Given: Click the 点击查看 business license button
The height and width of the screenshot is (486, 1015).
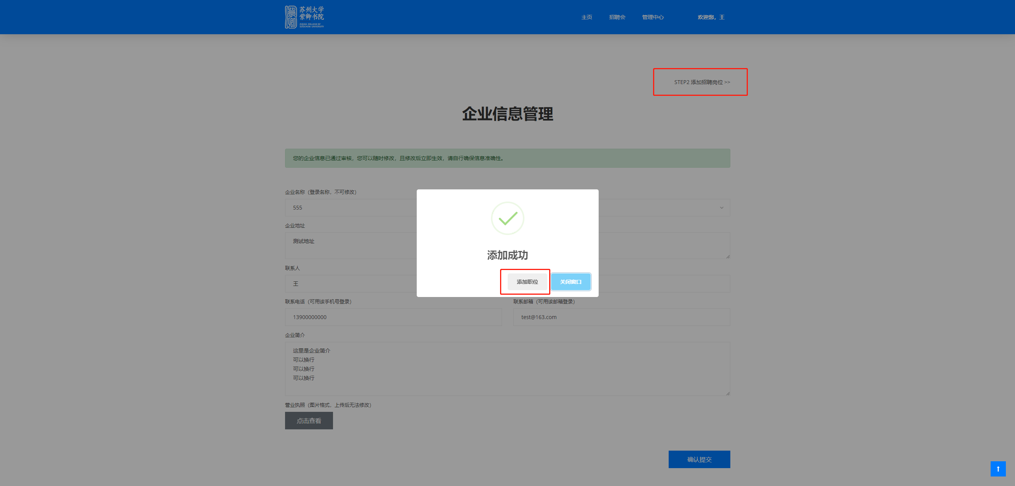Looking at the screenshot, I should pos(309,421).
